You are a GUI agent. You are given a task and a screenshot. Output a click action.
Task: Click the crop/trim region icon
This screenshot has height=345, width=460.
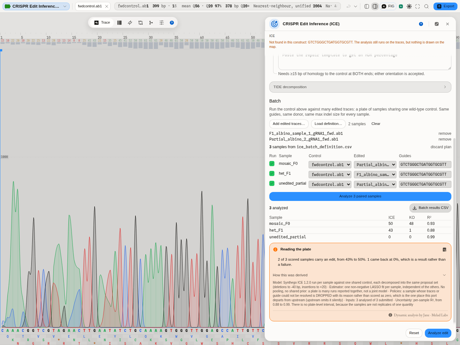[141, 23]
